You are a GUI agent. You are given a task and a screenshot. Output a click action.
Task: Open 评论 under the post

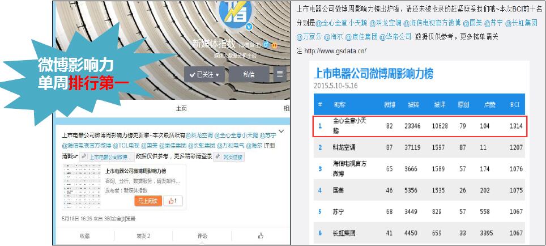202,236
